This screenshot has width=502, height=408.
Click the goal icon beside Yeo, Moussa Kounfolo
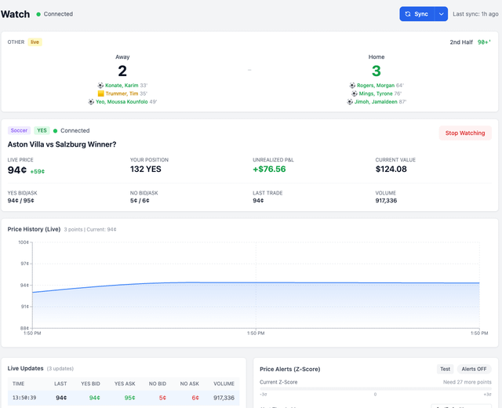coord(90,101)
